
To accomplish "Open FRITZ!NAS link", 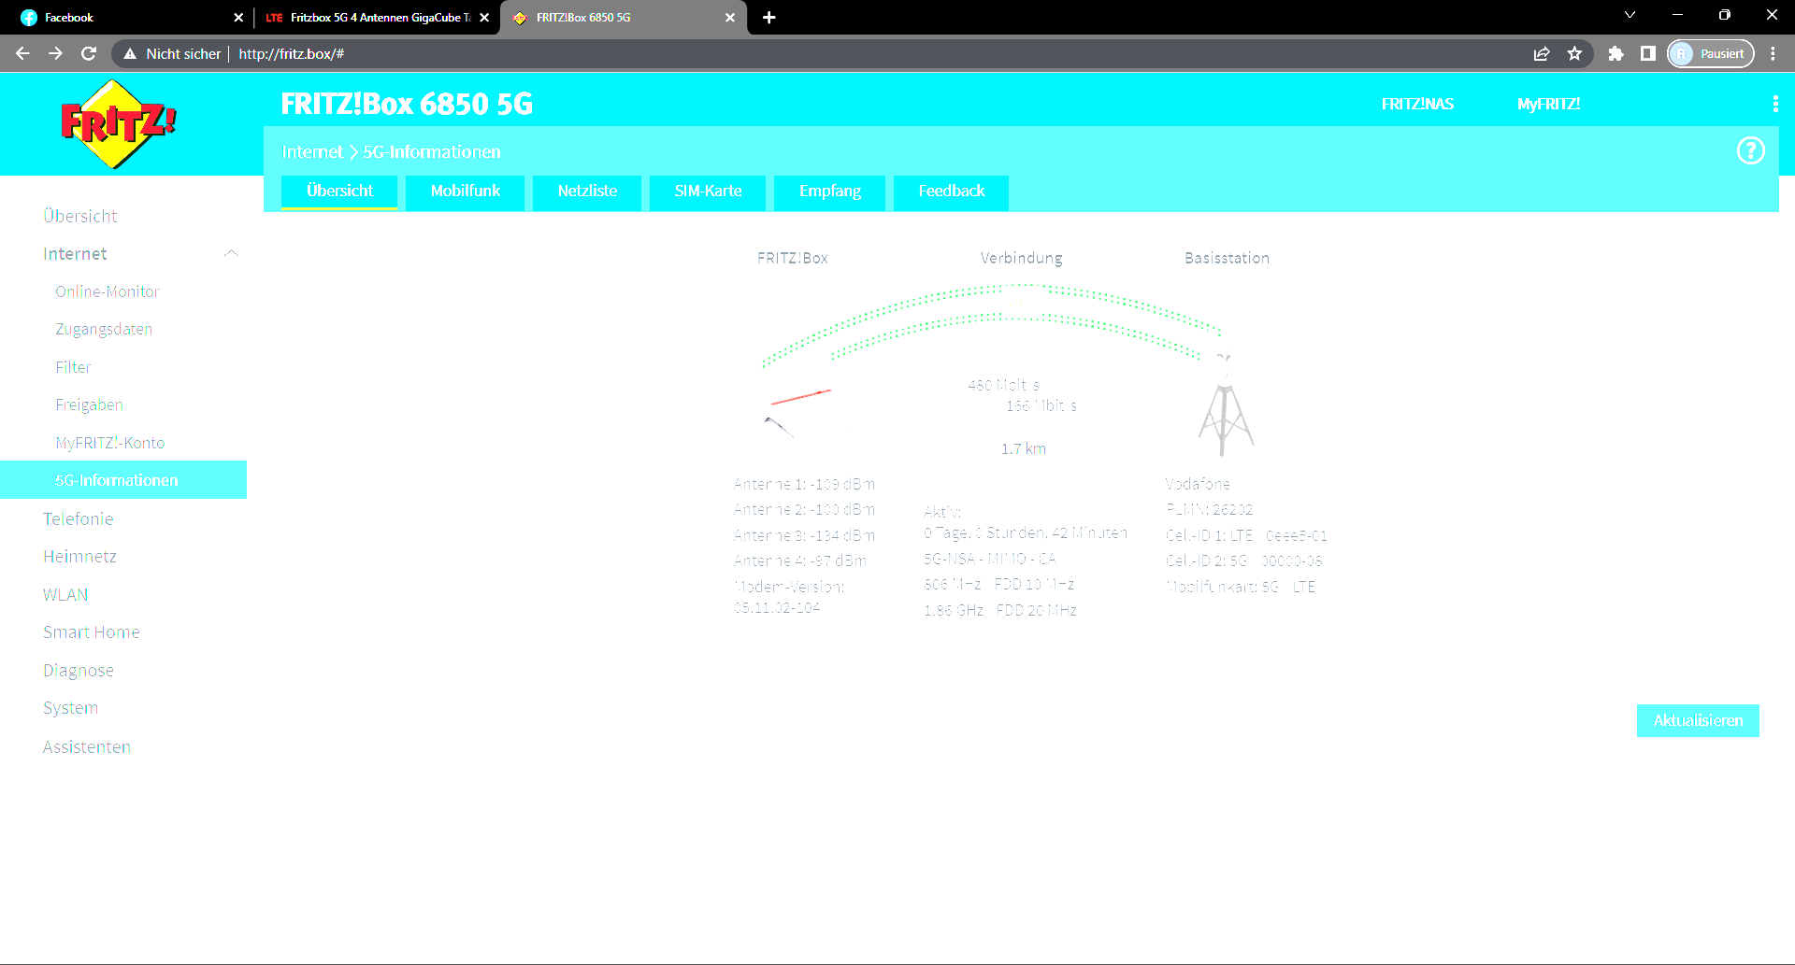I will coord(1417,104).
